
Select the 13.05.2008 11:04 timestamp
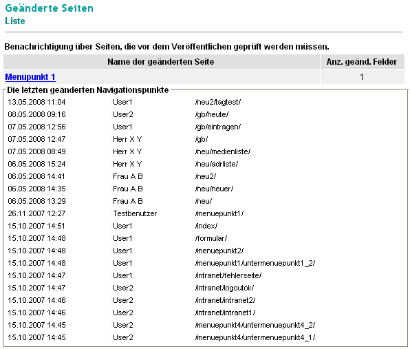(36, 102)
